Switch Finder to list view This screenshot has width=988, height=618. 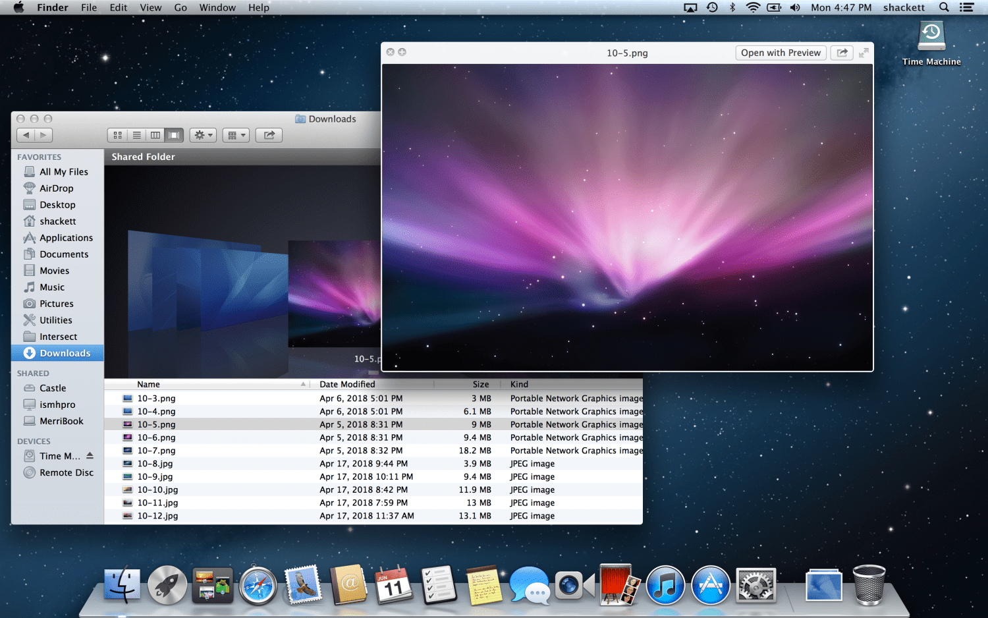point(136,135)
